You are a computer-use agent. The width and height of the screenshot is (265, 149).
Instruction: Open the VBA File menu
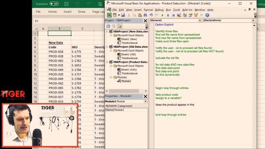click(114, 10)
